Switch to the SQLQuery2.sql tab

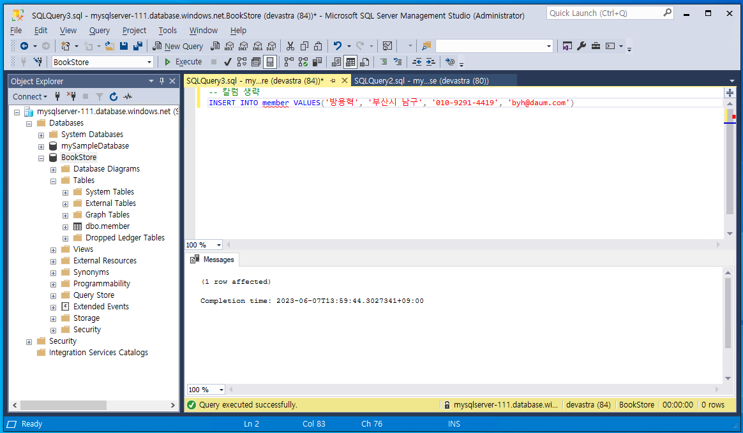click(x=421, y=81)
